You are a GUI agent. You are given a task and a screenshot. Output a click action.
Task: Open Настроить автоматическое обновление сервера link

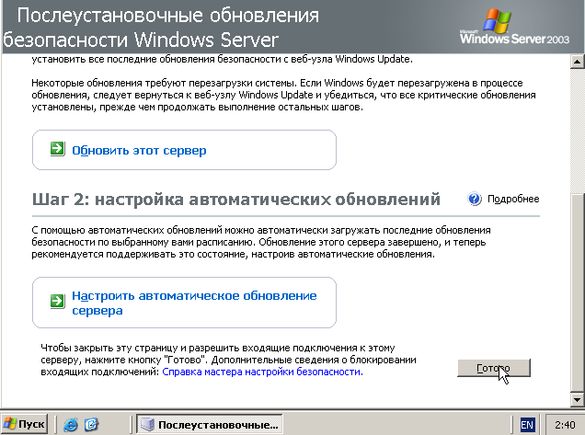coord(194,303)
